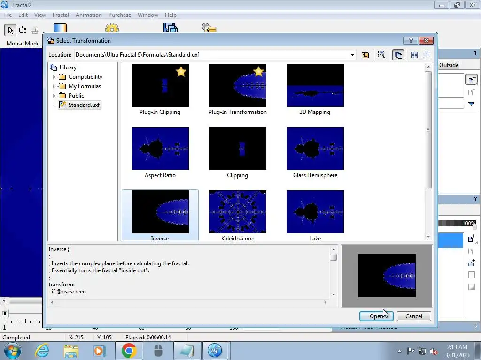Launch Internet Explorer from taskbar
This screenshot has width=481, height=360.
pos(42,351)
